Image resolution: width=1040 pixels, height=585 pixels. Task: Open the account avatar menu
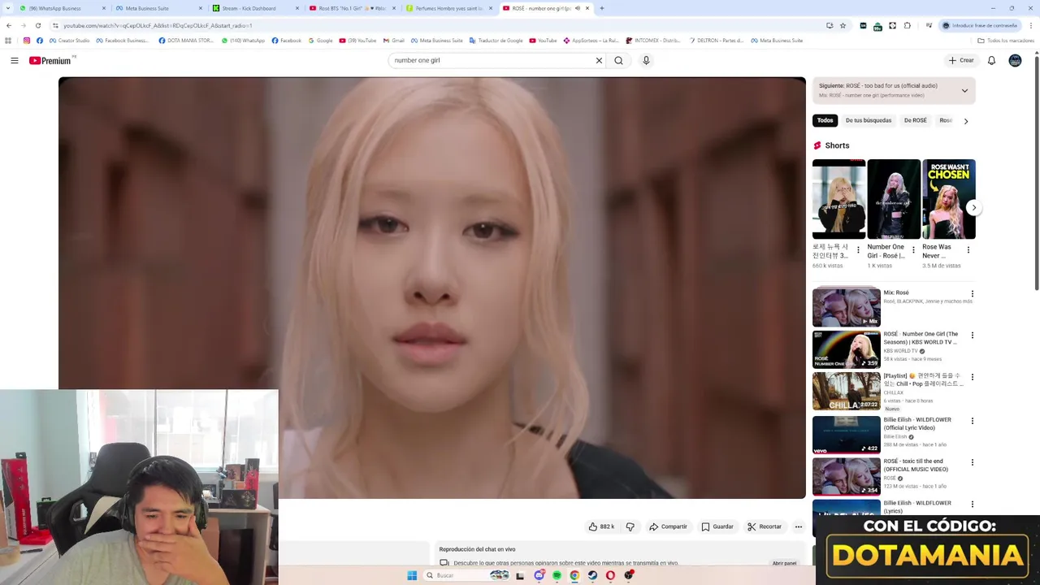click(1015, 60)
